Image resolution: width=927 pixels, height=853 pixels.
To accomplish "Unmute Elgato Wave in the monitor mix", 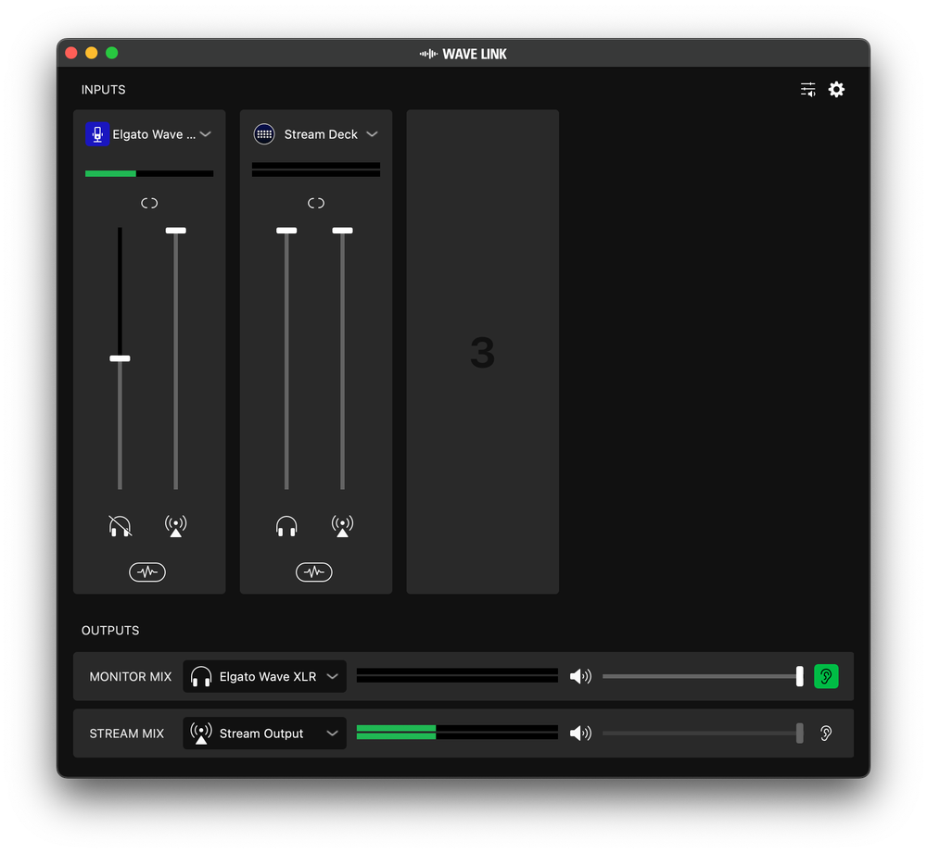I will pyautogui.click(x=120, y=526).
